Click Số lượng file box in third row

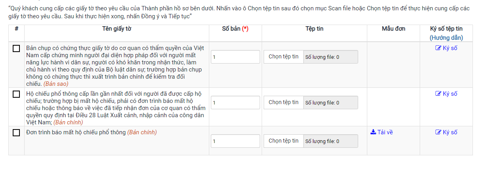click(330, 141)
